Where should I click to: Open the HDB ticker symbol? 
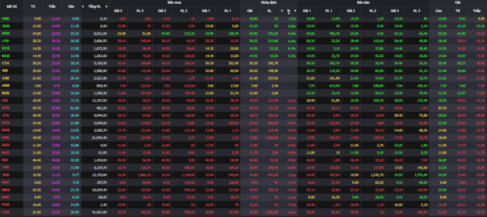(x=6, y=34)
